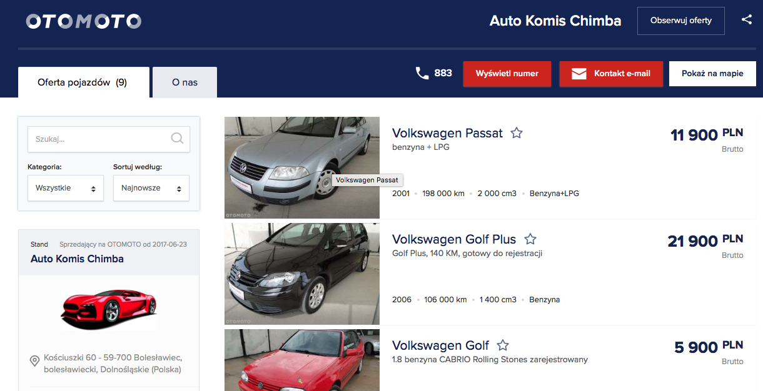Star the Volkswagen Golf cabrio listing
Screen dimensions: 763x391
point(503,345)
